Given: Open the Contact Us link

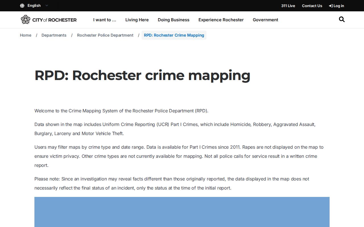Looking at the screenshot, I should [x=312, y=6].
